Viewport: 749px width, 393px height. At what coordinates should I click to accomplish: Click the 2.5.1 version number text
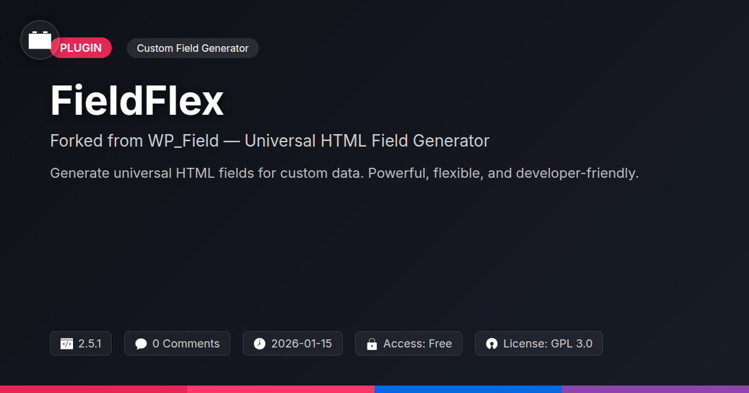point(90,344)
